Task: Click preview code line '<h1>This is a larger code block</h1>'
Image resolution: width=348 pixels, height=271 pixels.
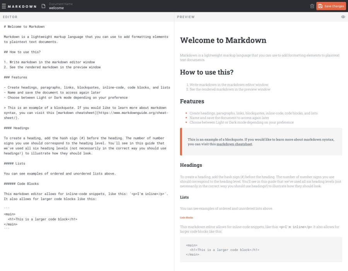Action: [224, 250]
